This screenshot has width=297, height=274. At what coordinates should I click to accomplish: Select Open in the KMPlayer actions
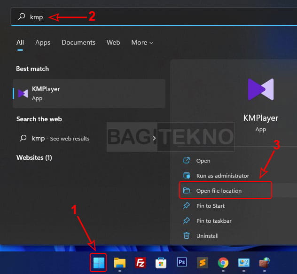[x=203, y=161]
